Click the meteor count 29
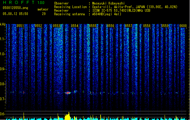The height and width of the screenshot is (120, 190). 44,14
